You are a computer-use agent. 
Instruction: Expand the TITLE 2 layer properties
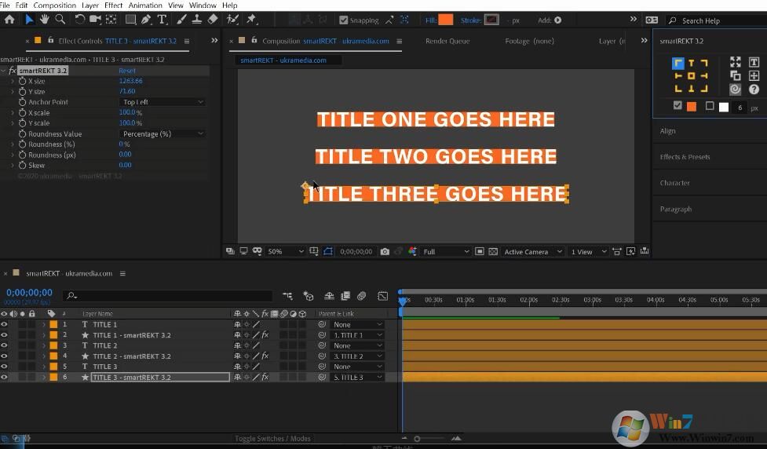44,345
